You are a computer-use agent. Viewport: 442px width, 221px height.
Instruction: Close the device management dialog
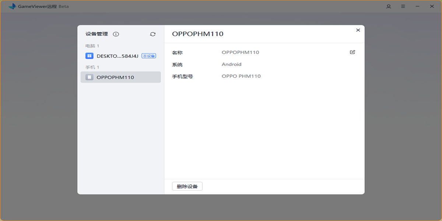tap(358, 30)
